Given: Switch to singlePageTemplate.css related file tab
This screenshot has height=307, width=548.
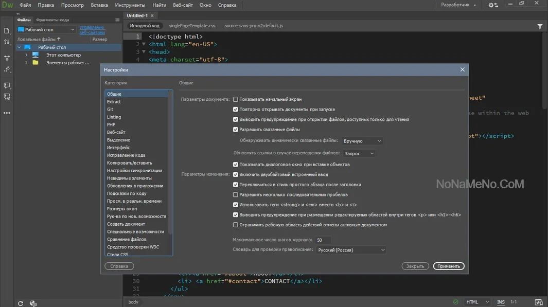Looking at the screenshot, I should tap(192, 26).
